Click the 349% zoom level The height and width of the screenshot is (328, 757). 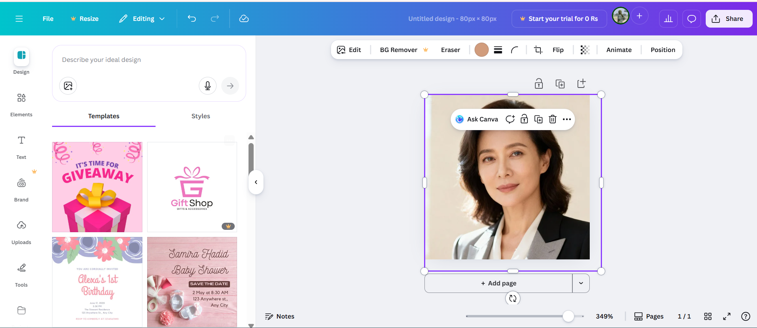point(604,316)
